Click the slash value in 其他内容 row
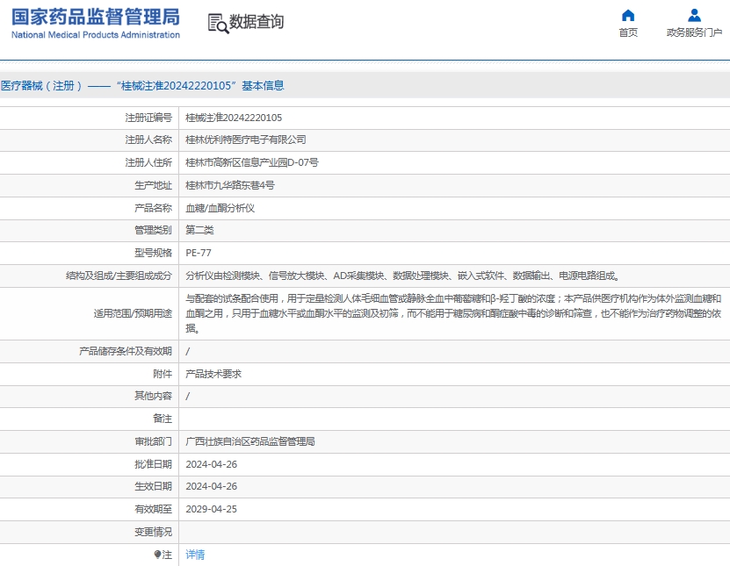Screen dimensions: 730x566 [x=188, y=396]
